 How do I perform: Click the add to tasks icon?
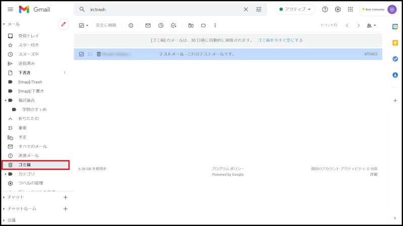[x=174, y=25]
